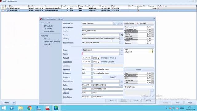
Task: Click the Infant 0-4 count cell
Action: (x=151, y=52)
